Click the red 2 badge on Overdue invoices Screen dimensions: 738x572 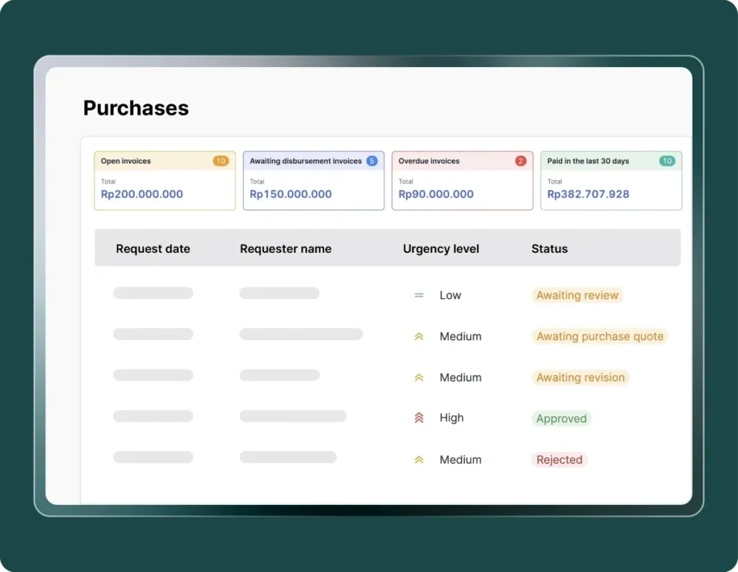pos(520,161)
